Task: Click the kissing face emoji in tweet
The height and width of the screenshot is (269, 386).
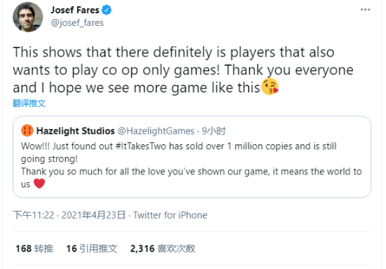Action: pyautogui.click(x=269, y=87)
